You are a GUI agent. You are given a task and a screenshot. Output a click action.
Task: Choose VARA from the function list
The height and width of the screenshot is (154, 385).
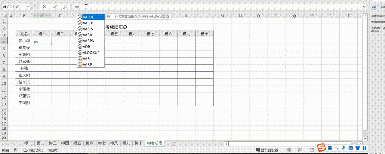pos(91,35)
